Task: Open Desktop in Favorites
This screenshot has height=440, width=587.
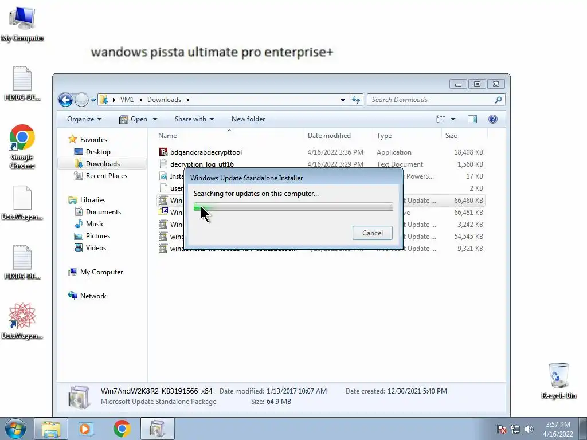Action: pos(98,151)
